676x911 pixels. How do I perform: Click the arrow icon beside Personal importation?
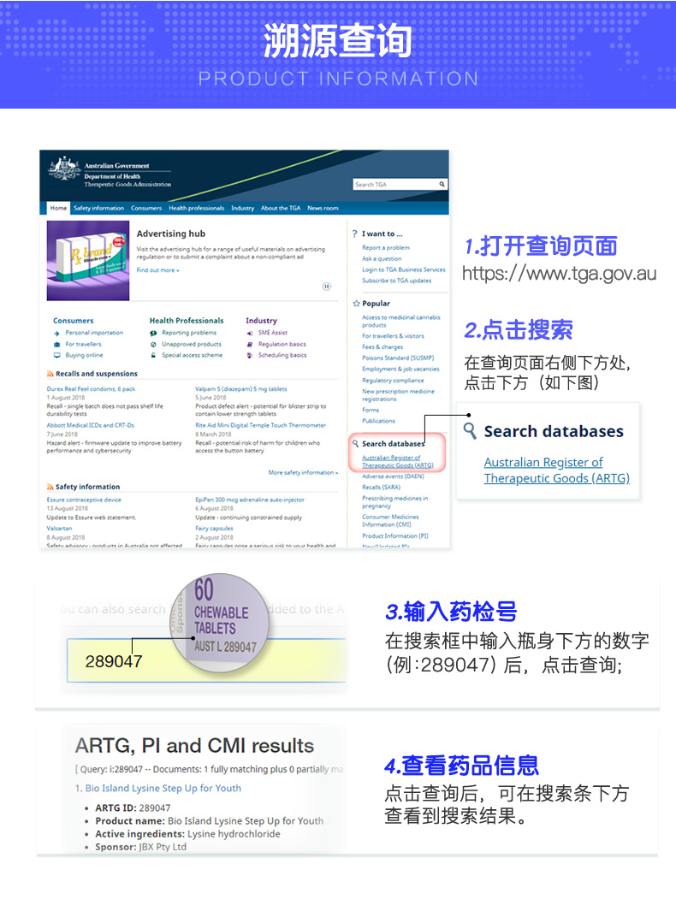click(57, 333)
